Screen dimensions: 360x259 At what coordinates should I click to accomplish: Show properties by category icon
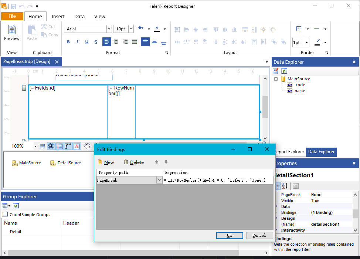[278, 186]
